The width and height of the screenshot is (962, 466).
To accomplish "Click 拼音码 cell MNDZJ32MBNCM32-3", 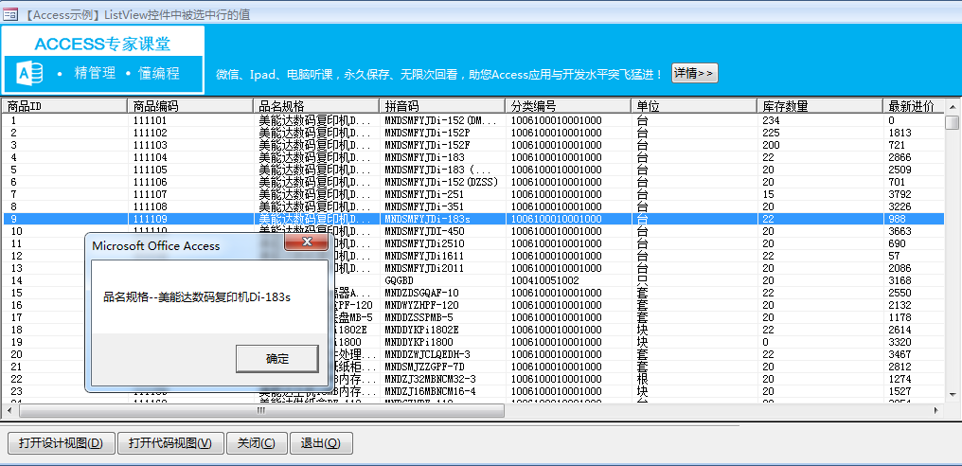I will pos(430,378).
